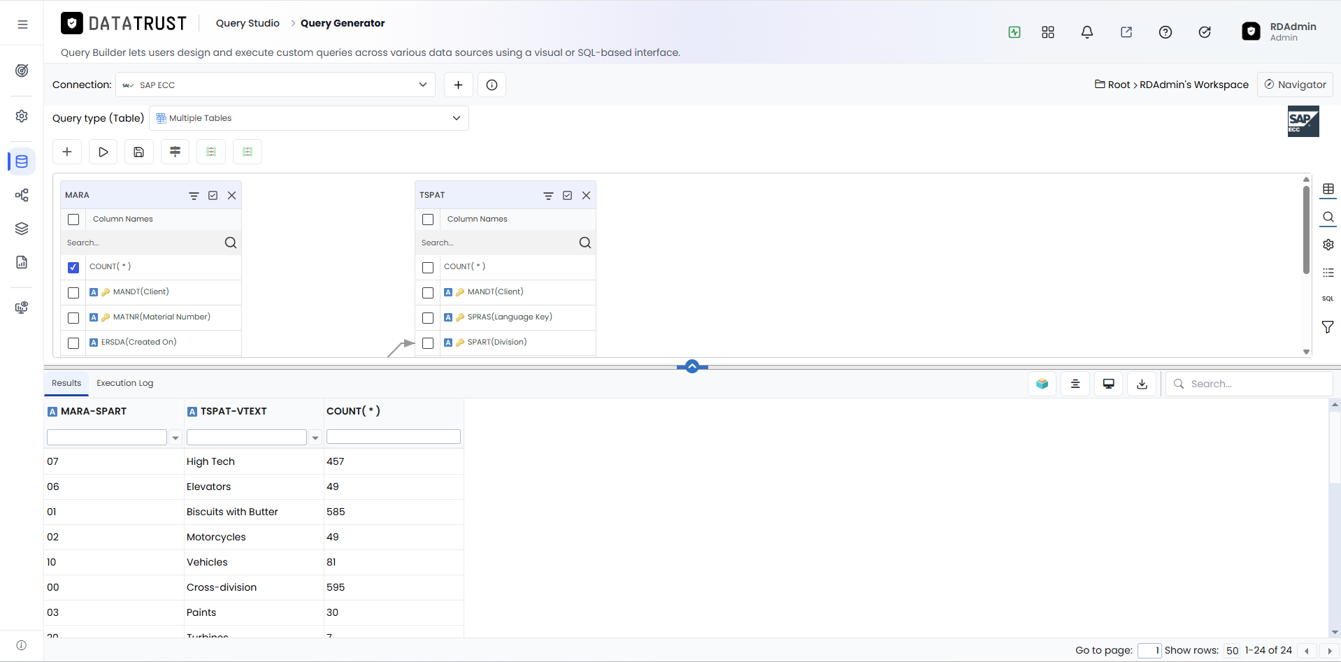Add a new connection with plus button
This screenshot has width=1341, height=662.
coord(459,85)
